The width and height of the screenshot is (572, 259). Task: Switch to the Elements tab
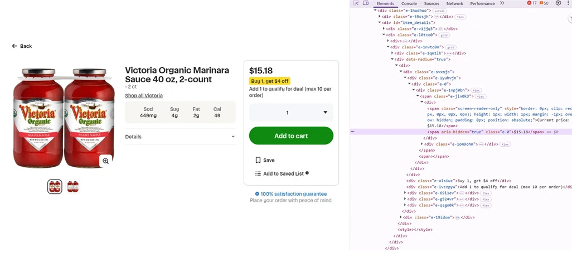385,4
